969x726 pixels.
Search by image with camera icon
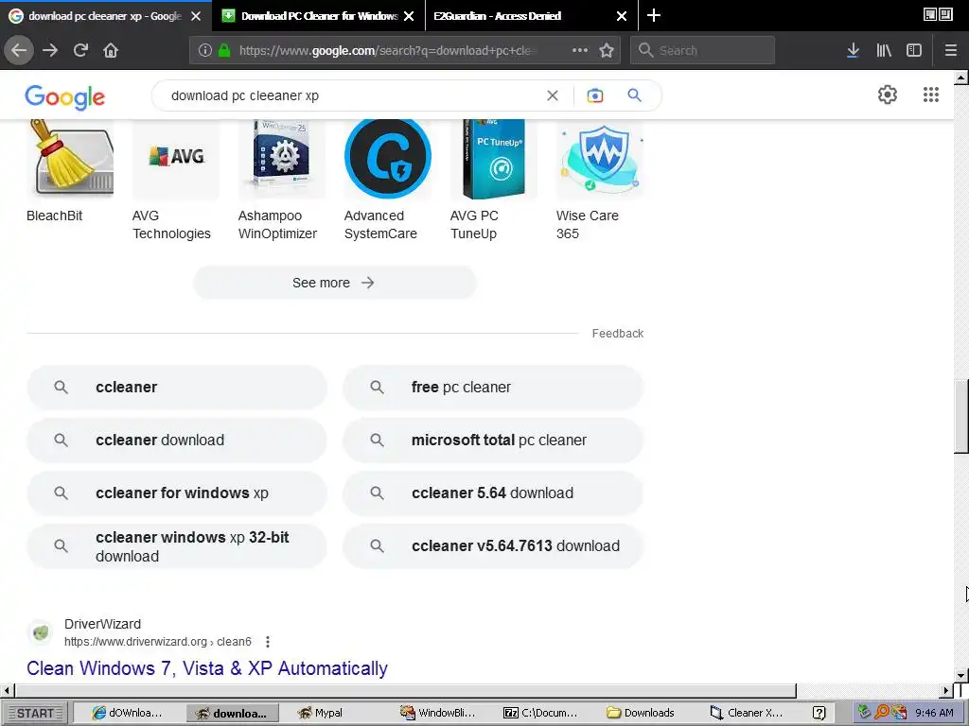(x=594, y=95)
